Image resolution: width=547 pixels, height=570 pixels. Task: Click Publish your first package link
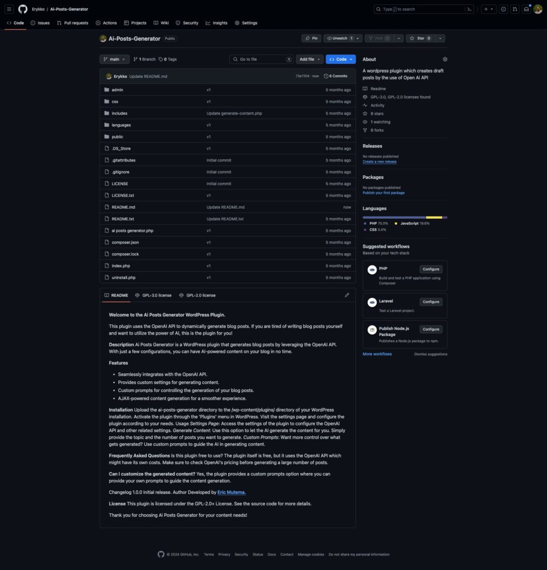(383, 193)
